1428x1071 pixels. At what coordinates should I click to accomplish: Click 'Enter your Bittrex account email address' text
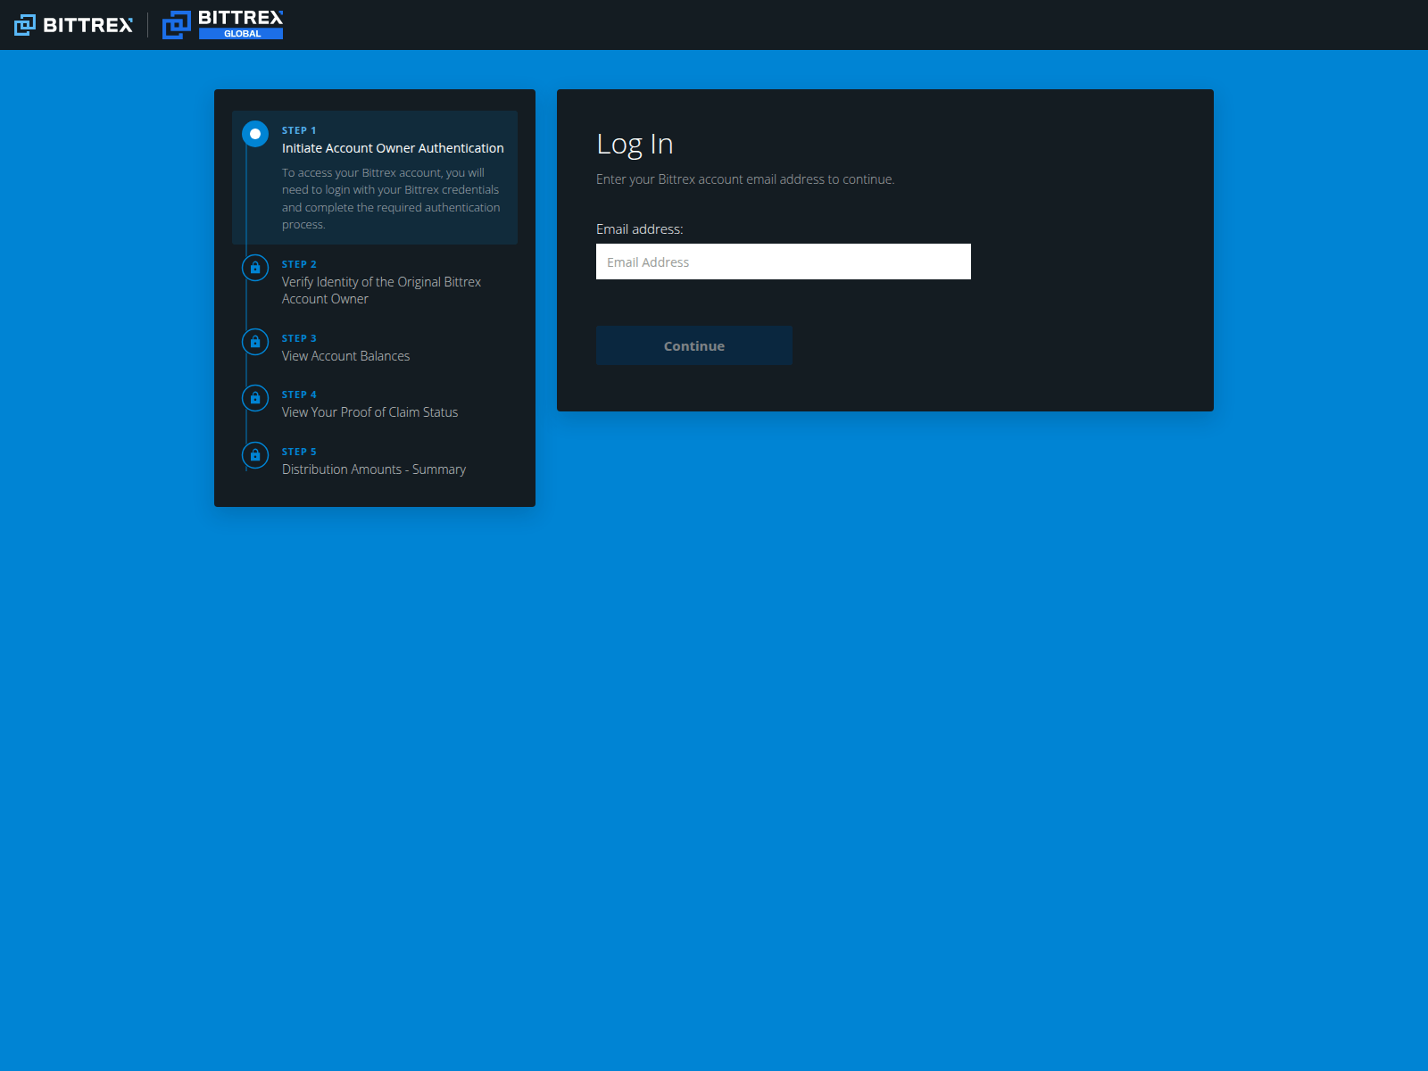point(745,179)
